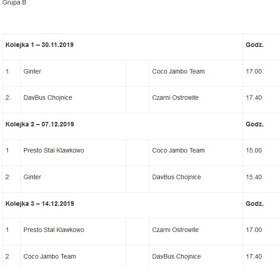This screenshot has height=269, width=280.
Task: Click Presto Stal Klawkowo in Kolejka 2
Action: [54, 150]
